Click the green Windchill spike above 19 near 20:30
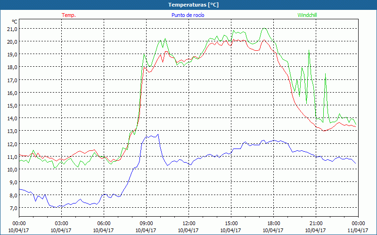The image size is (377, 235). coord(309,50)
